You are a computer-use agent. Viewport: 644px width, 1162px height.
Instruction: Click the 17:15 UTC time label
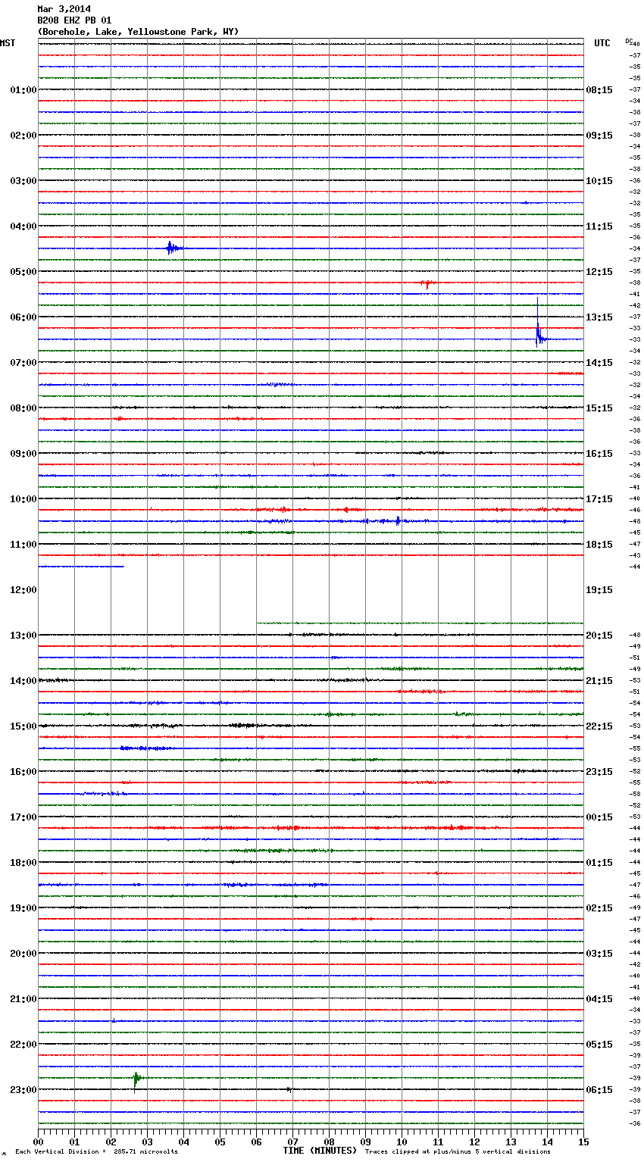[599, 499]
